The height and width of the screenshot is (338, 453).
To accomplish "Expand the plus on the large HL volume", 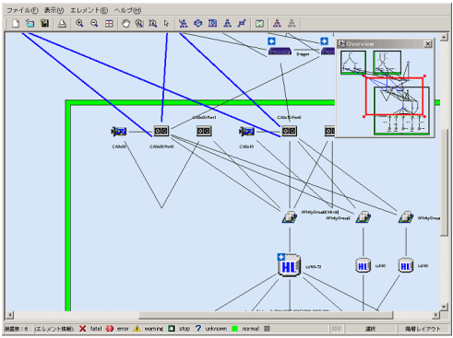I will [280, 257].
